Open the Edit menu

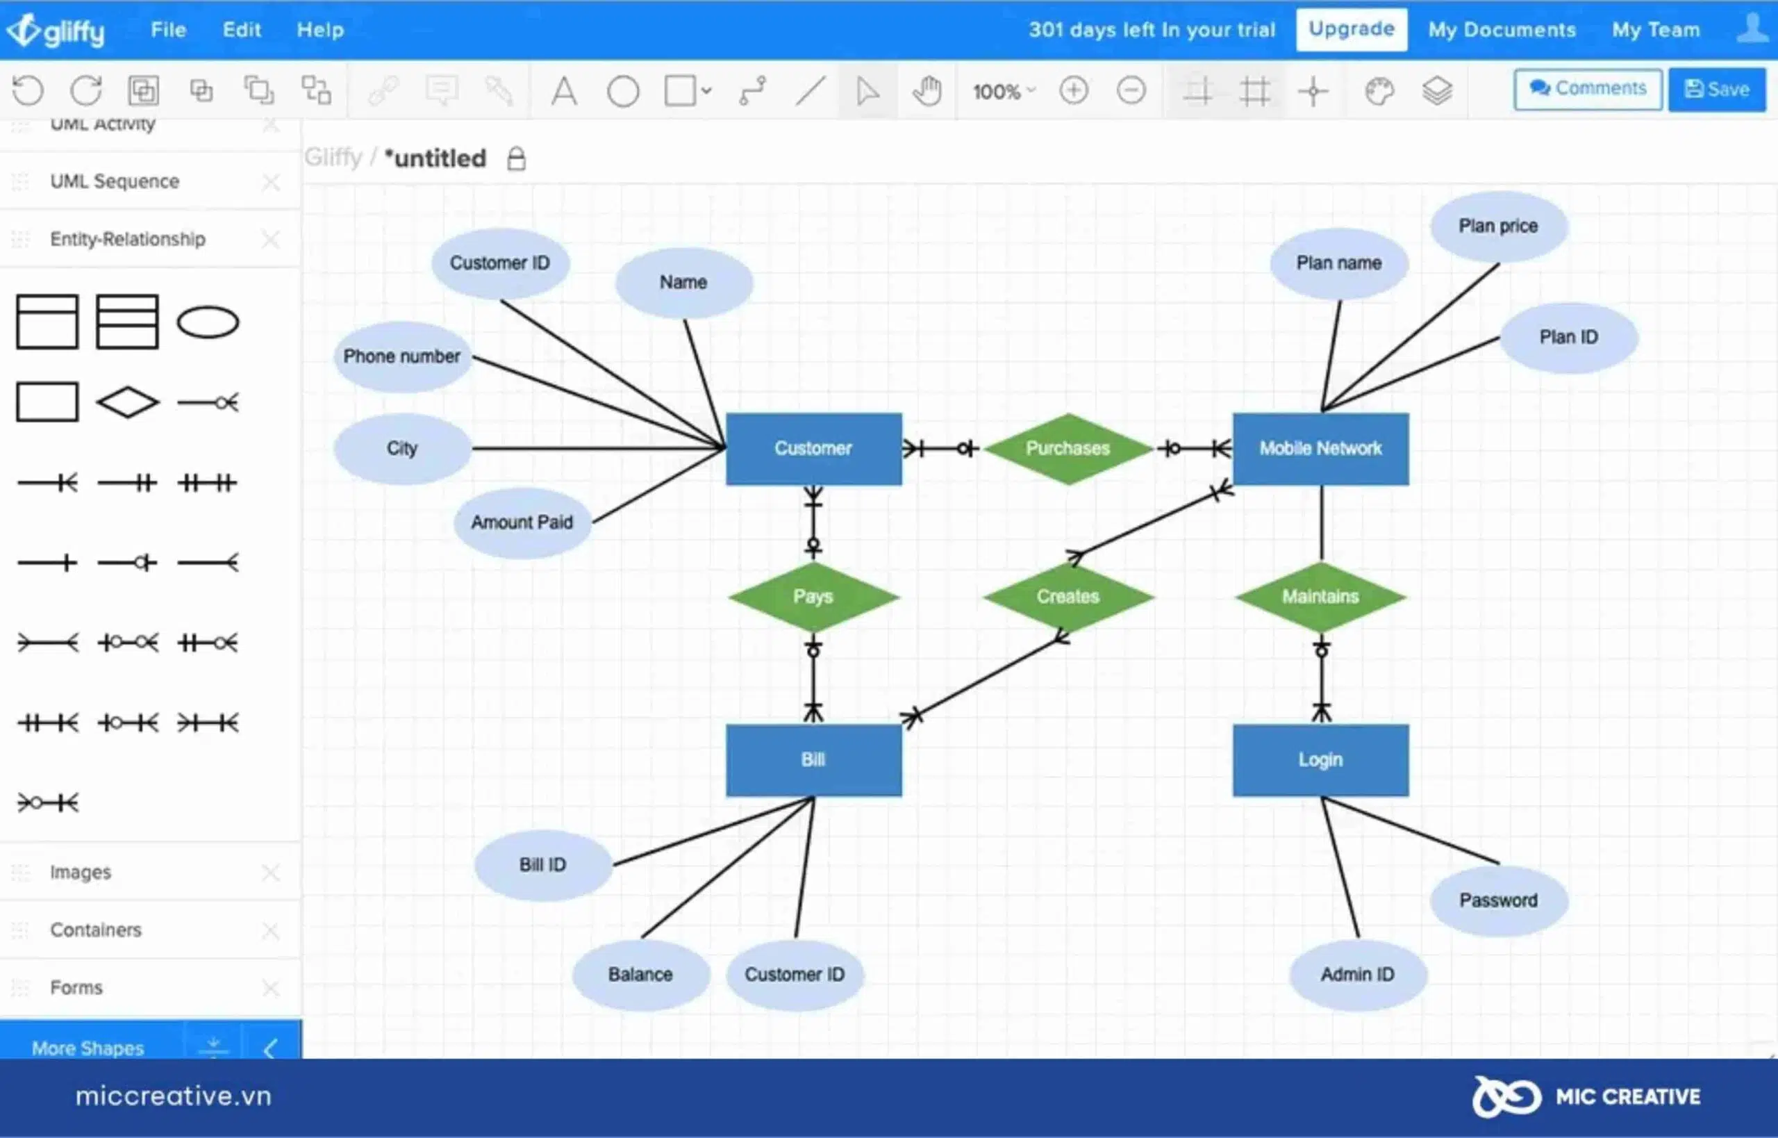(x=242, y=30)
